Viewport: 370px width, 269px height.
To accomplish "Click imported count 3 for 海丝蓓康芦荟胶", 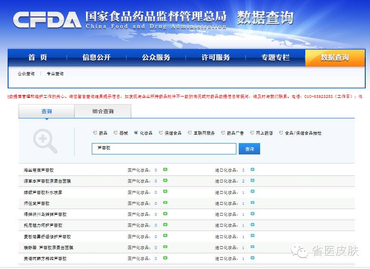I will (243, 170).
